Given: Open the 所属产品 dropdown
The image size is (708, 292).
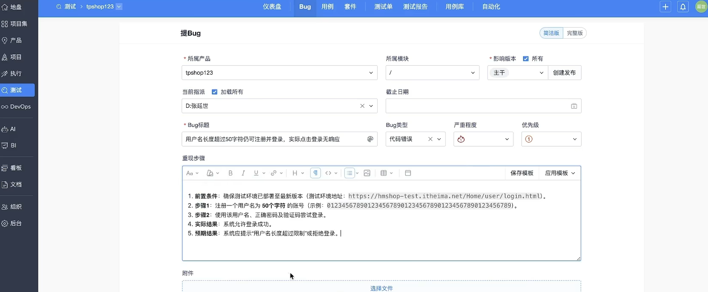Looking at the screenshot, I should pyautogui.click(x=279, y=73).
